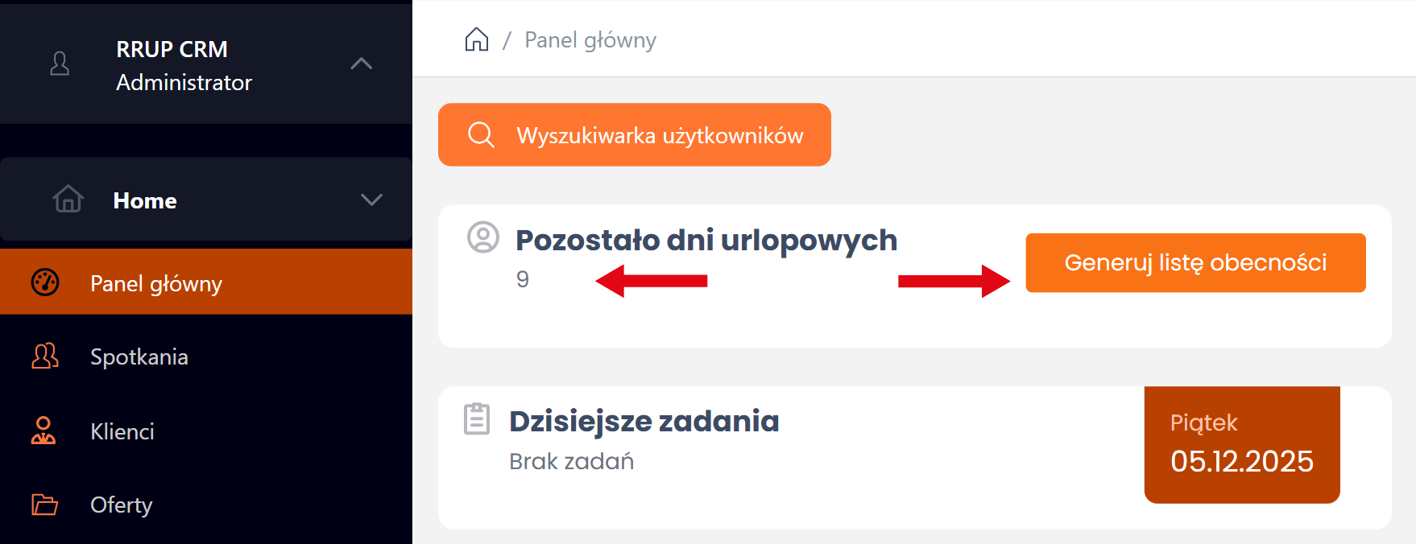
Task: Click the dashboard icon next to Panel główny
Action: pyautogui.click(x=47, y=282)
